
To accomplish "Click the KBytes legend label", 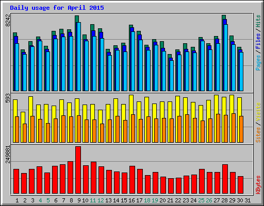I will 258,185.
